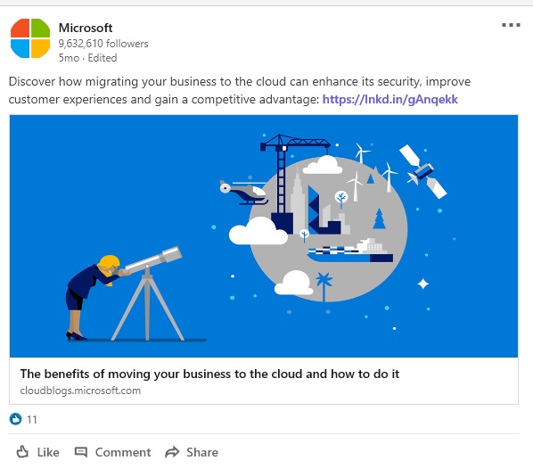Open the blue cloud illustration article image
This screenshot has height=469, width=533.
[x=264, y=236]
